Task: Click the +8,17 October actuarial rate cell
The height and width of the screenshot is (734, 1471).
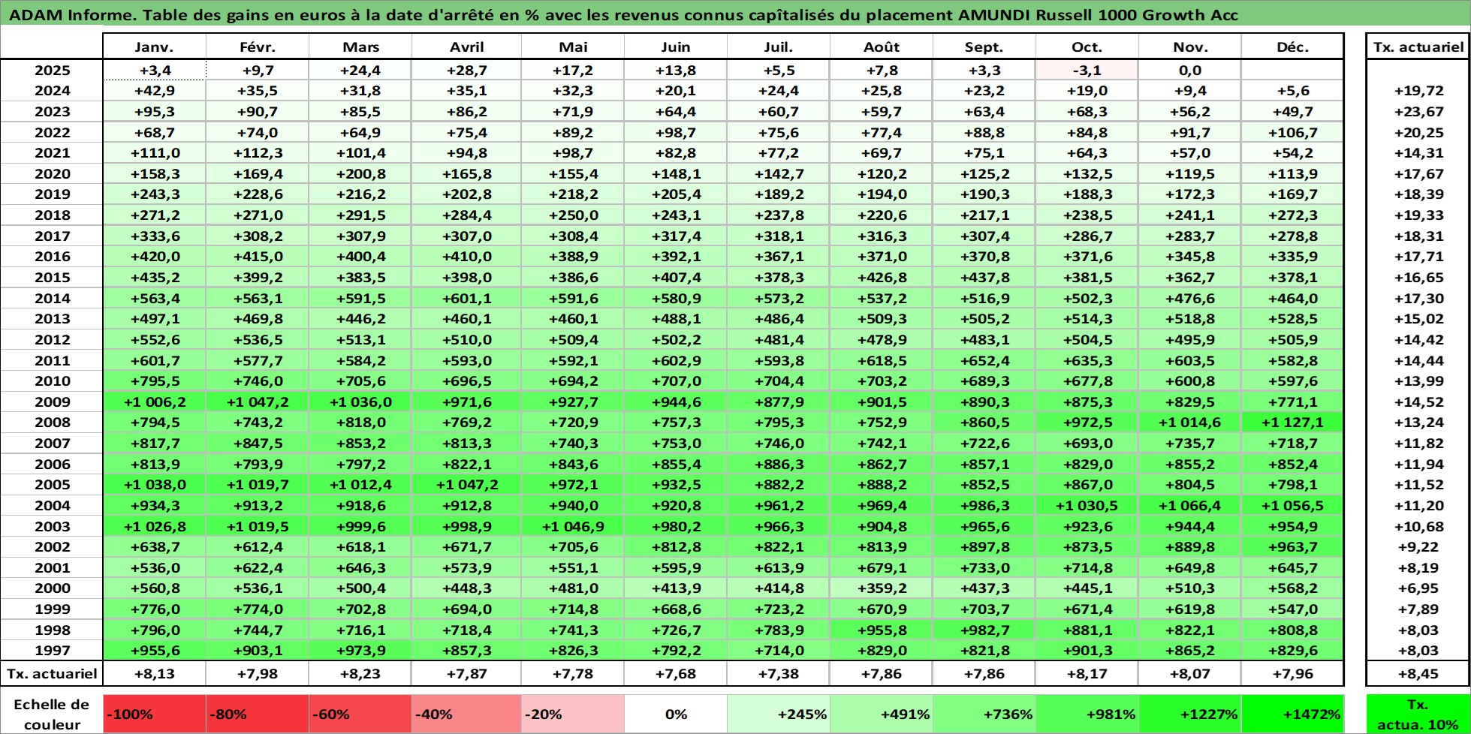Action: (1087, 673)
